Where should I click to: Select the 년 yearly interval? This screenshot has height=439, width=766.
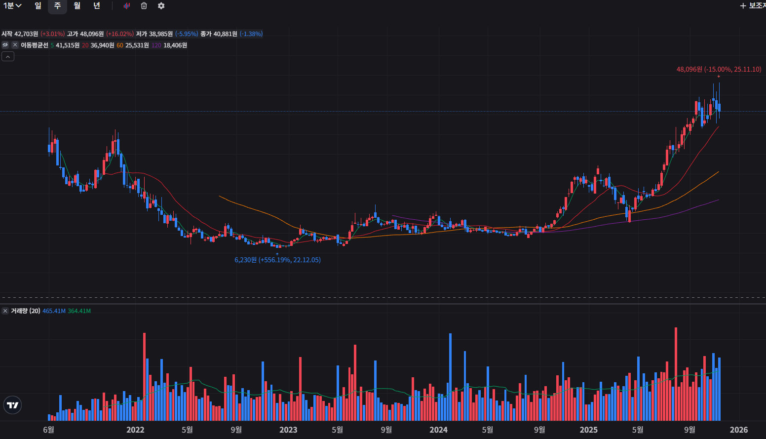[x=97, y=6]
